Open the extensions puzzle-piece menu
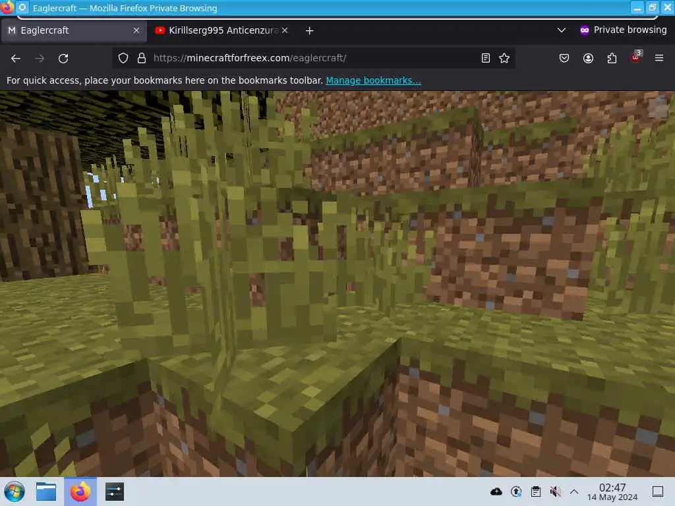This screenshot has width=675, height=506. pos(612,58)
